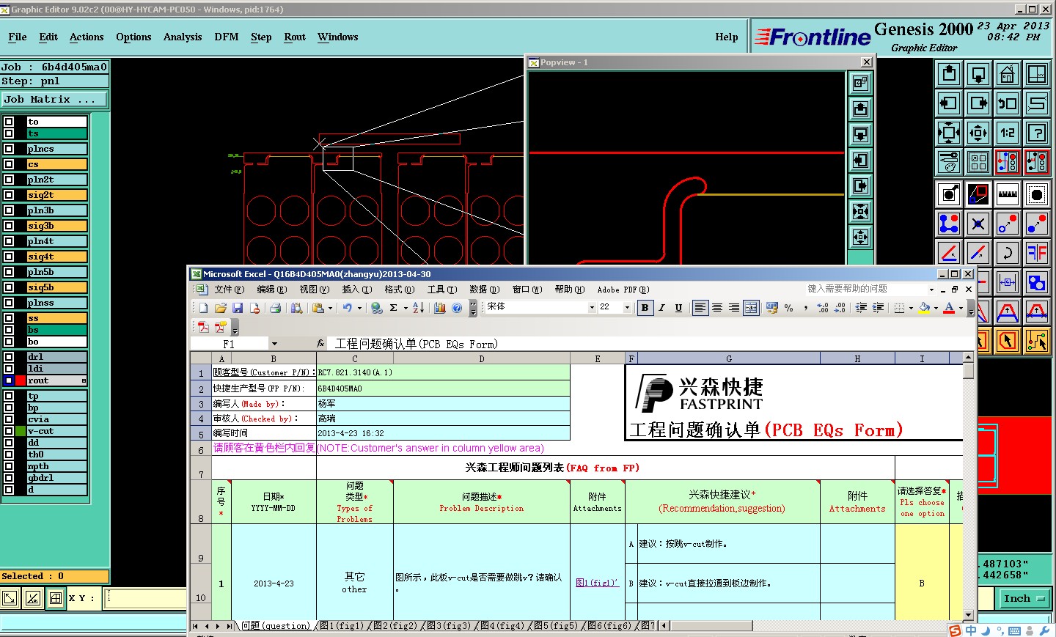Open a file with Excel Open icon
The image size is (1056, 637).
click(220, 308)
